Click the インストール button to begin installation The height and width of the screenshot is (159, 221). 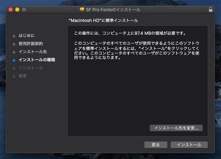(189, 145)
